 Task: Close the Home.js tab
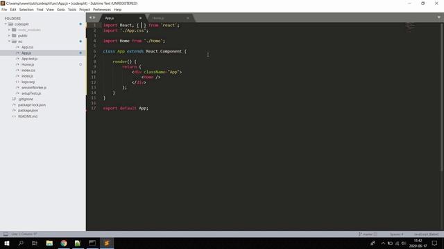[188, 18]
